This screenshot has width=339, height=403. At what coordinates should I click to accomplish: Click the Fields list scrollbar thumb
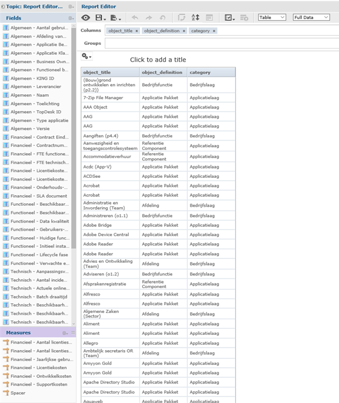[74, 139]
